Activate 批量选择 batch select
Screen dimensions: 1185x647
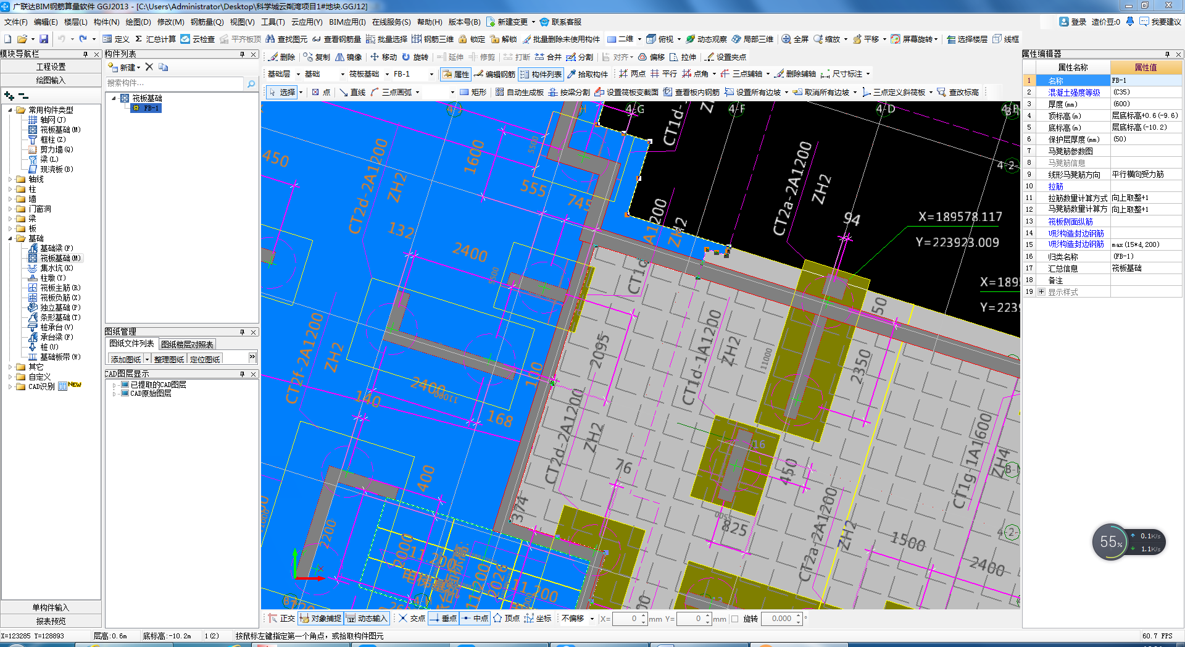tap(386, 39)
